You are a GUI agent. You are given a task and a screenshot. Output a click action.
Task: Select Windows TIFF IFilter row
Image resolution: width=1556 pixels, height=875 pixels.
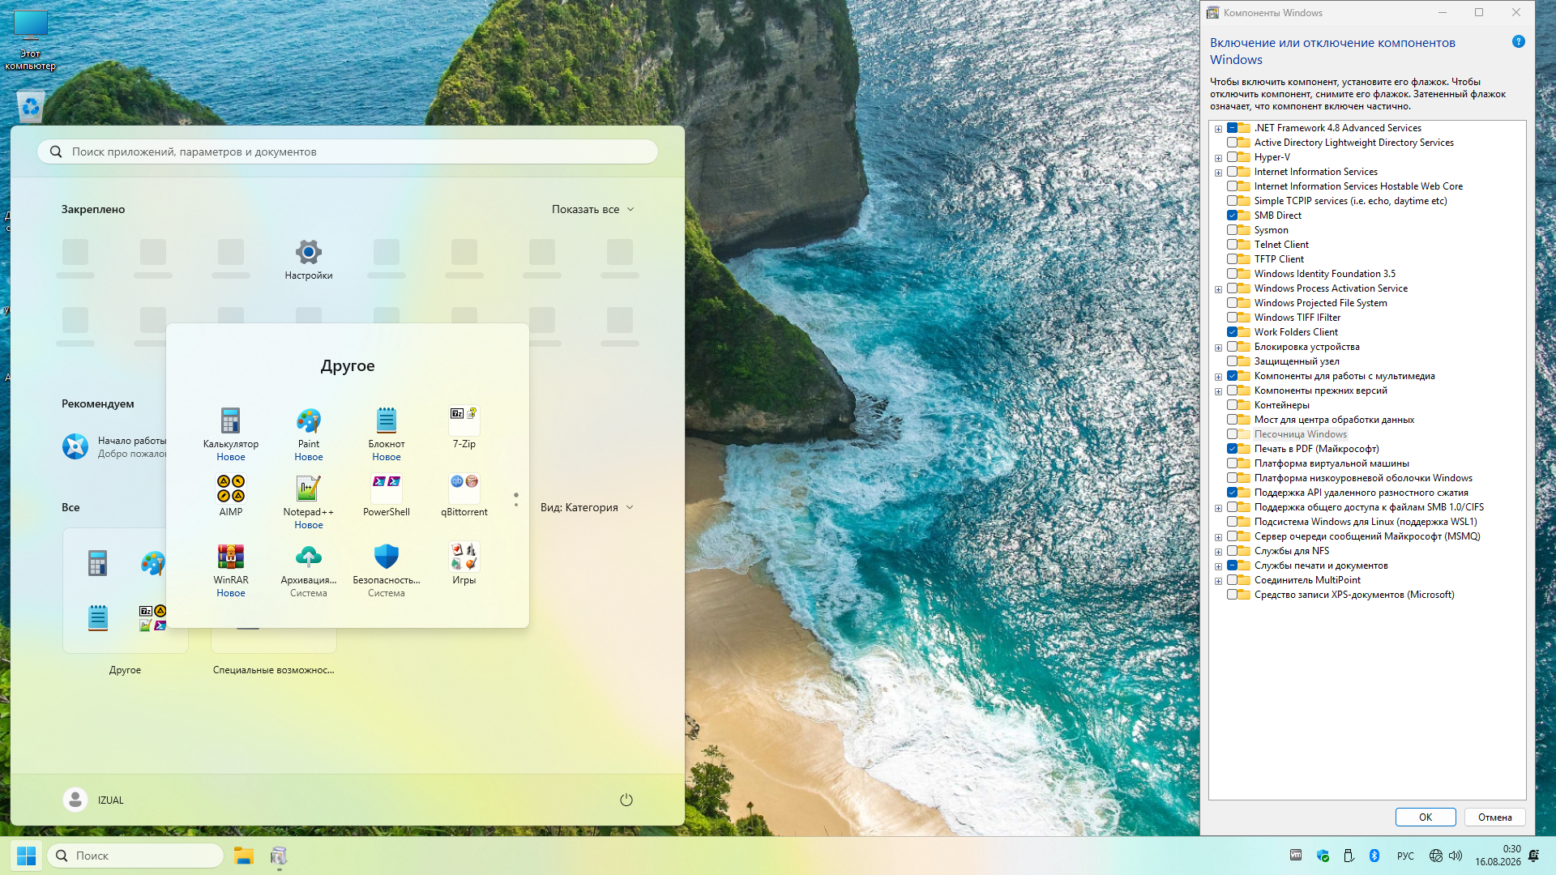click(x=1297, y=318)
